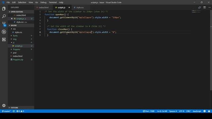Switch to the style.css tab
Image resolution: width=212 pixels, height=119 pixels.
coord(80,8)
